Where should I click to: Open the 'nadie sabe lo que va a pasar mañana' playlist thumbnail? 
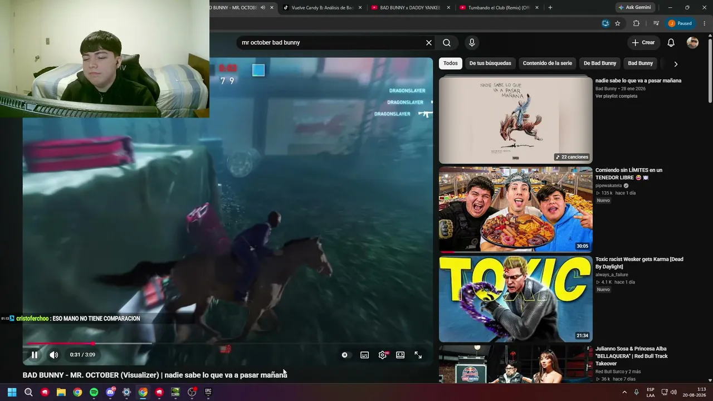click(516, 120)
